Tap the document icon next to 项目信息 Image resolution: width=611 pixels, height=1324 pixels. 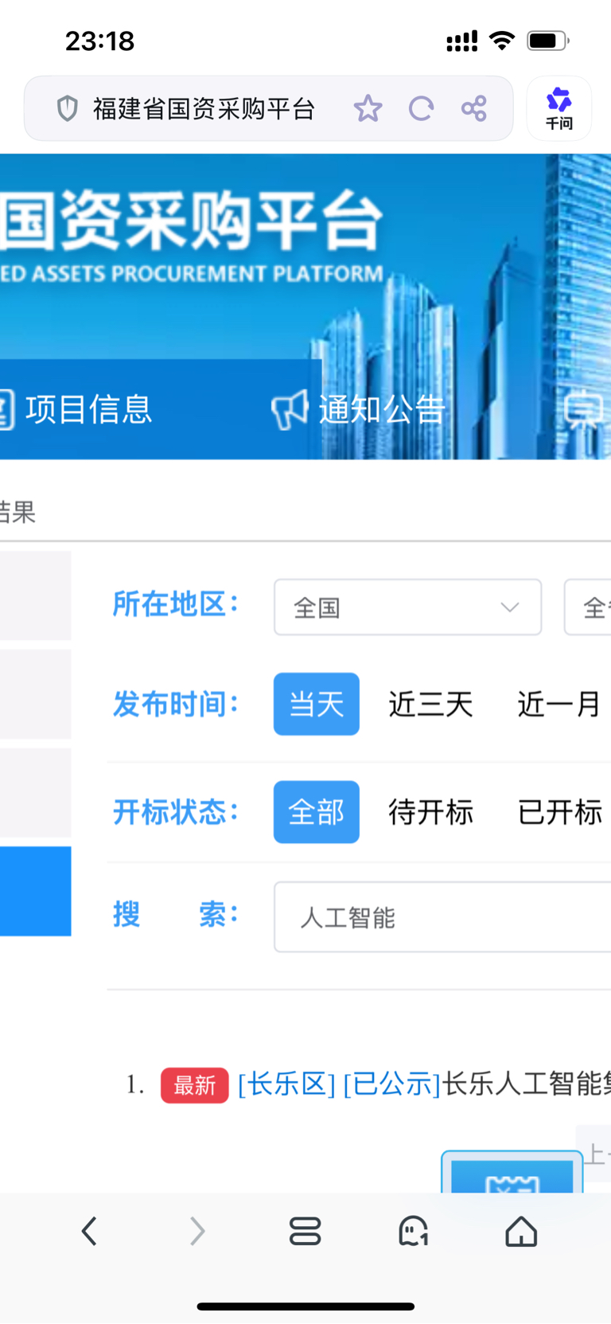[6, 409]
